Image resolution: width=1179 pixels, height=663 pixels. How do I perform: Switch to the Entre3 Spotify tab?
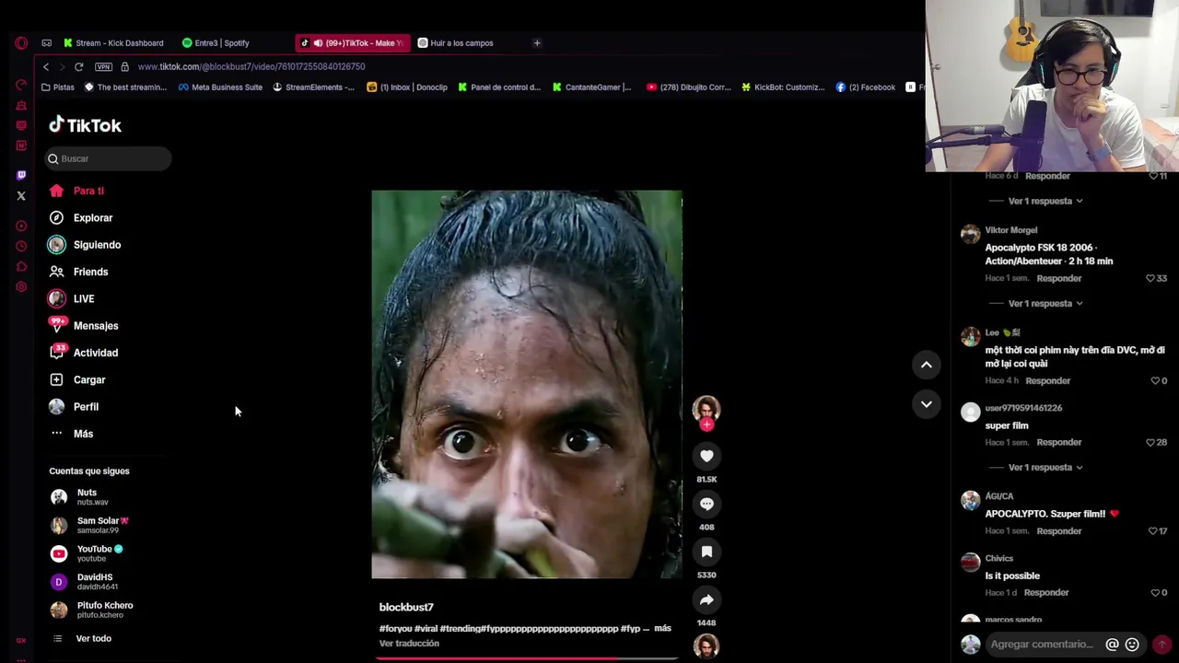[x=216, y=42]
